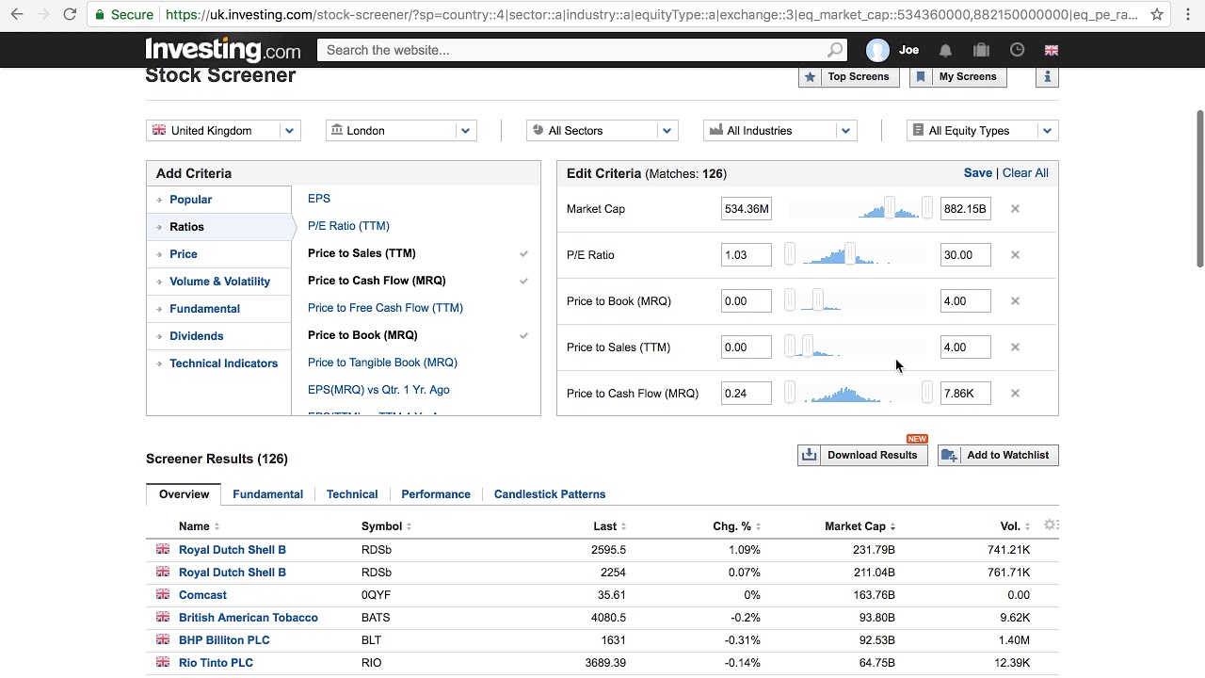Remove the Market Cap criterion

point(1015,209)
